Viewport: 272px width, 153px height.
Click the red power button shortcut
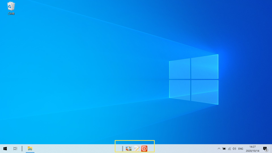pyautogui.click(x=144, y=149)
